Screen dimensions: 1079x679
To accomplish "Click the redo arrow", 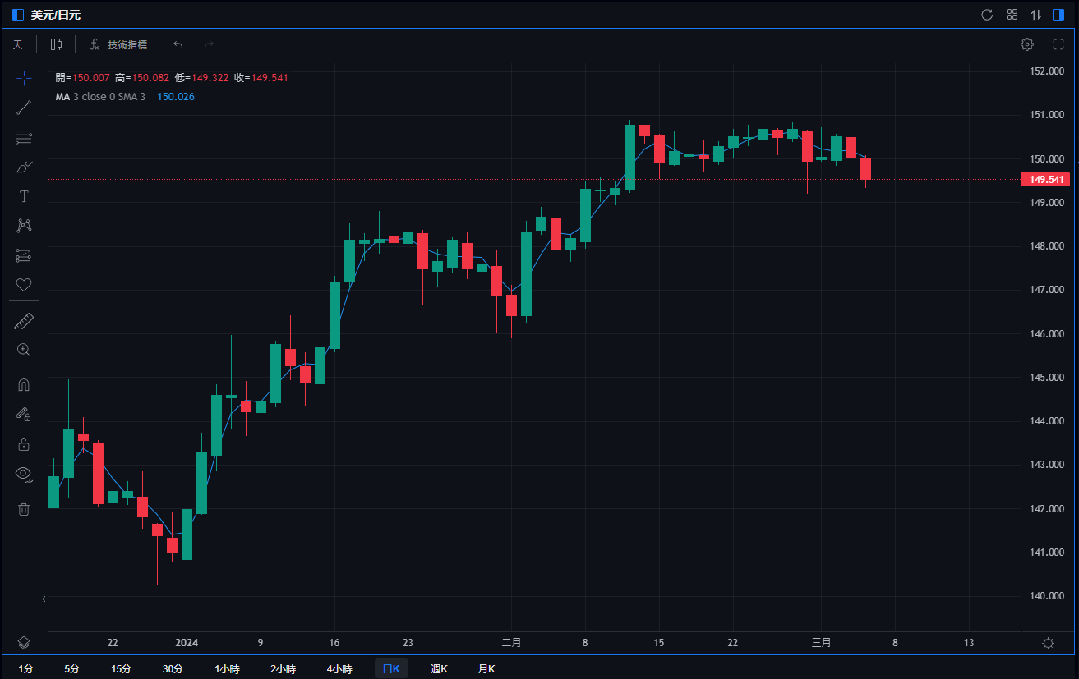I will click(x=209, y=44).
